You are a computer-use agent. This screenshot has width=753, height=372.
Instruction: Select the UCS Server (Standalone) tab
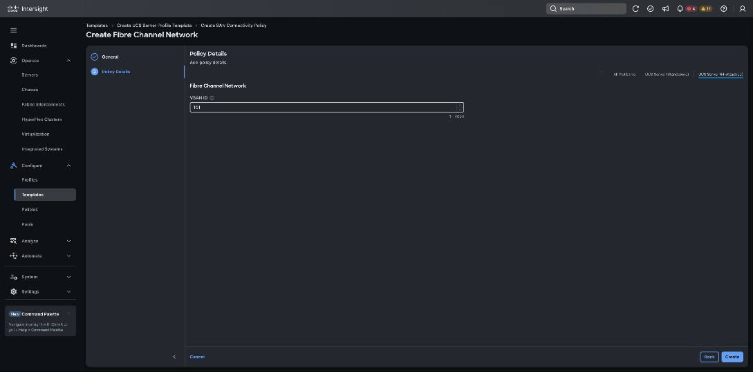click(x=667, y=75)
